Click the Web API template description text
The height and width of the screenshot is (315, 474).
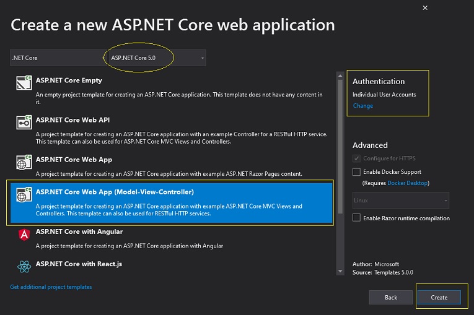coord(182,138)
